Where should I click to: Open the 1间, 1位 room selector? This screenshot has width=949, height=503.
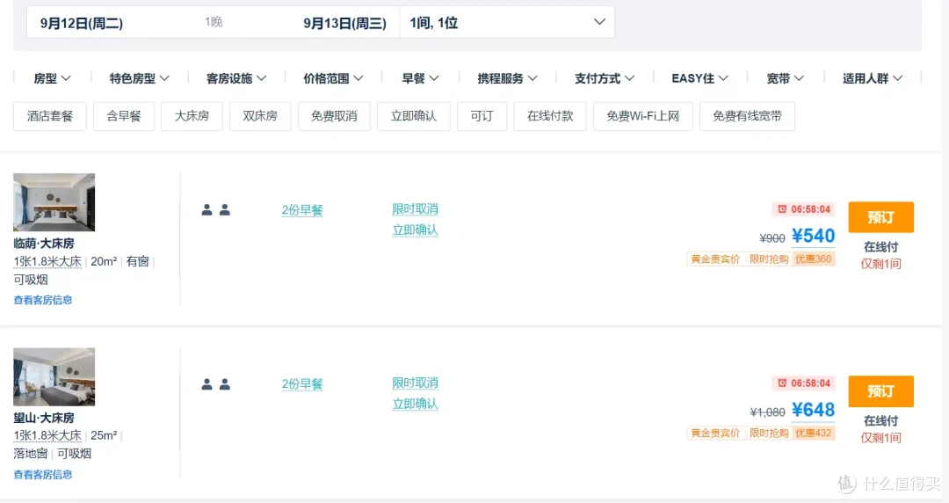pyautogui.click(x=507, y=22)
